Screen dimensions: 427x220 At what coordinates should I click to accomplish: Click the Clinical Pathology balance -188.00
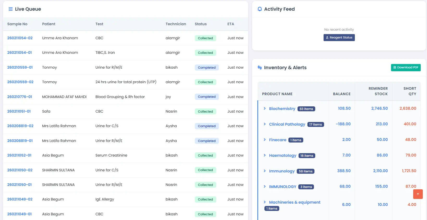click(343, 124)
